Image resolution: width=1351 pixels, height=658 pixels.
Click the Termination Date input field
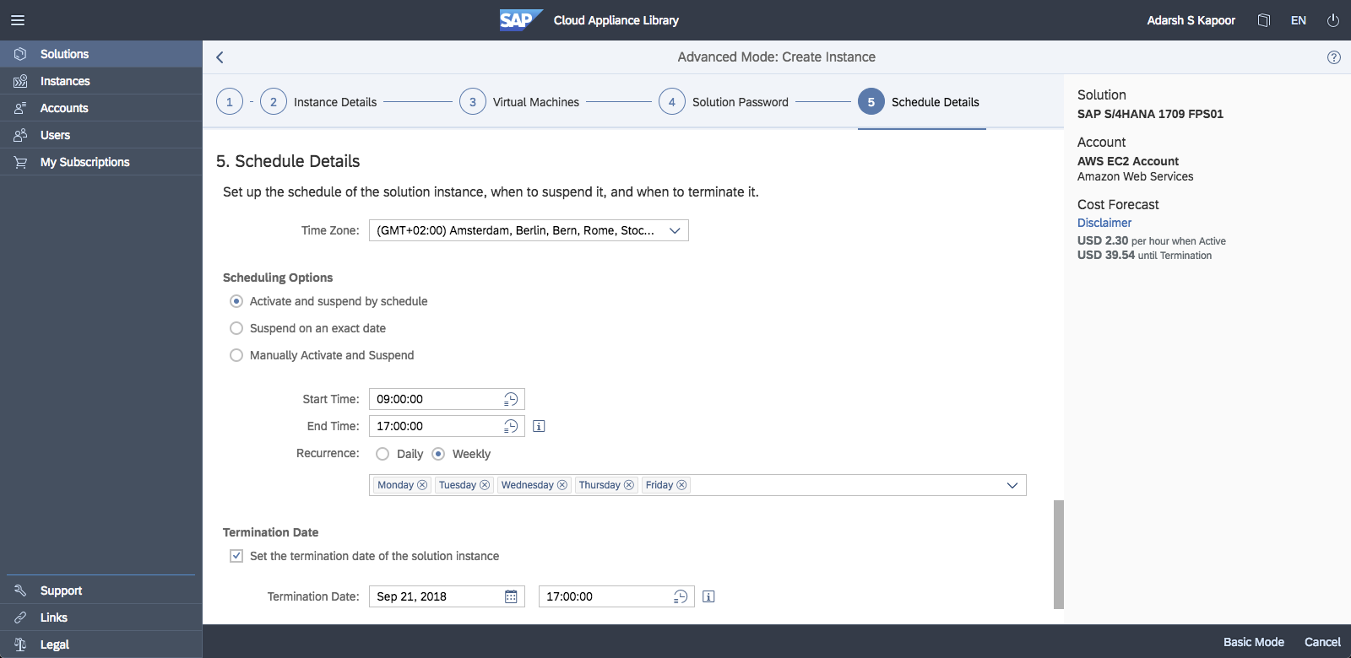click(x=447, y=596)
